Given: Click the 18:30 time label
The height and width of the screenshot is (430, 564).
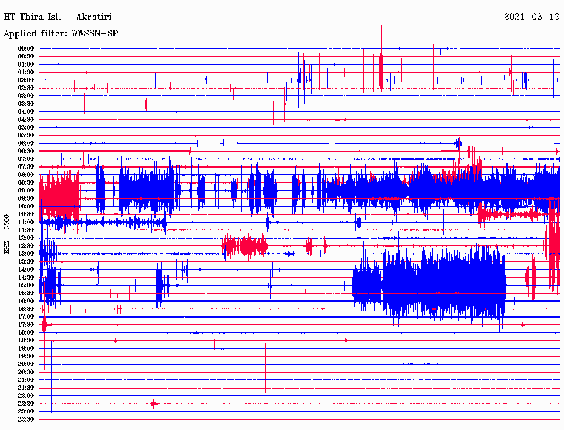Looking at the screenshot, I should [x=26, y=340].
